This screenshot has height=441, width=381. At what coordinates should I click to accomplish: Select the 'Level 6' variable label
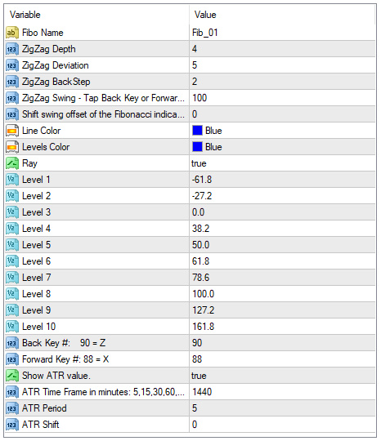tap(36, 261)
